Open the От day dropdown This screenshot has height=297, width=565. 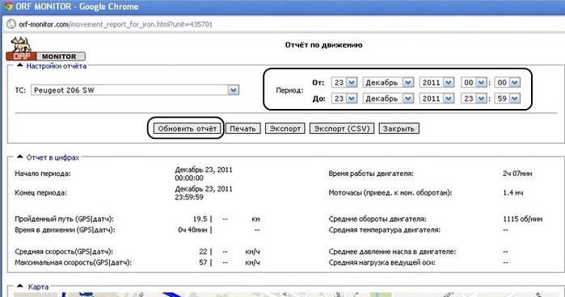tap(344, 82)
